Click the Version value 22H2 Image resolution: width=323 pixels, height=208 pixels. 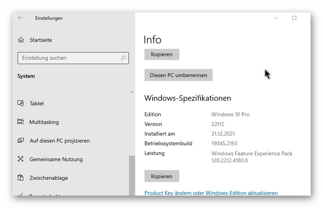pyautogui.click(x=218, y=124)
